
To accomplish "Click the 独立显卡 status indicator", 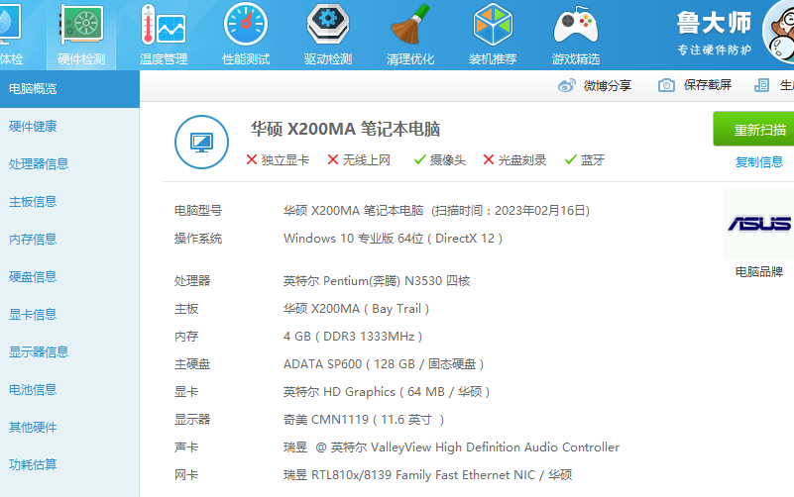I will tap(278, 160).
